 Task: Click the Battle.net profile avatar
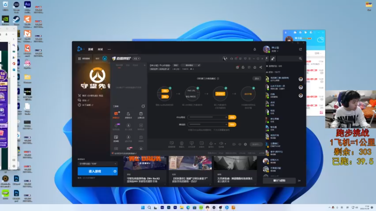click(266, 49)
